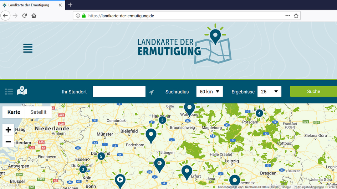
Task: Bookmark this page with star
Action: [296, 16]
